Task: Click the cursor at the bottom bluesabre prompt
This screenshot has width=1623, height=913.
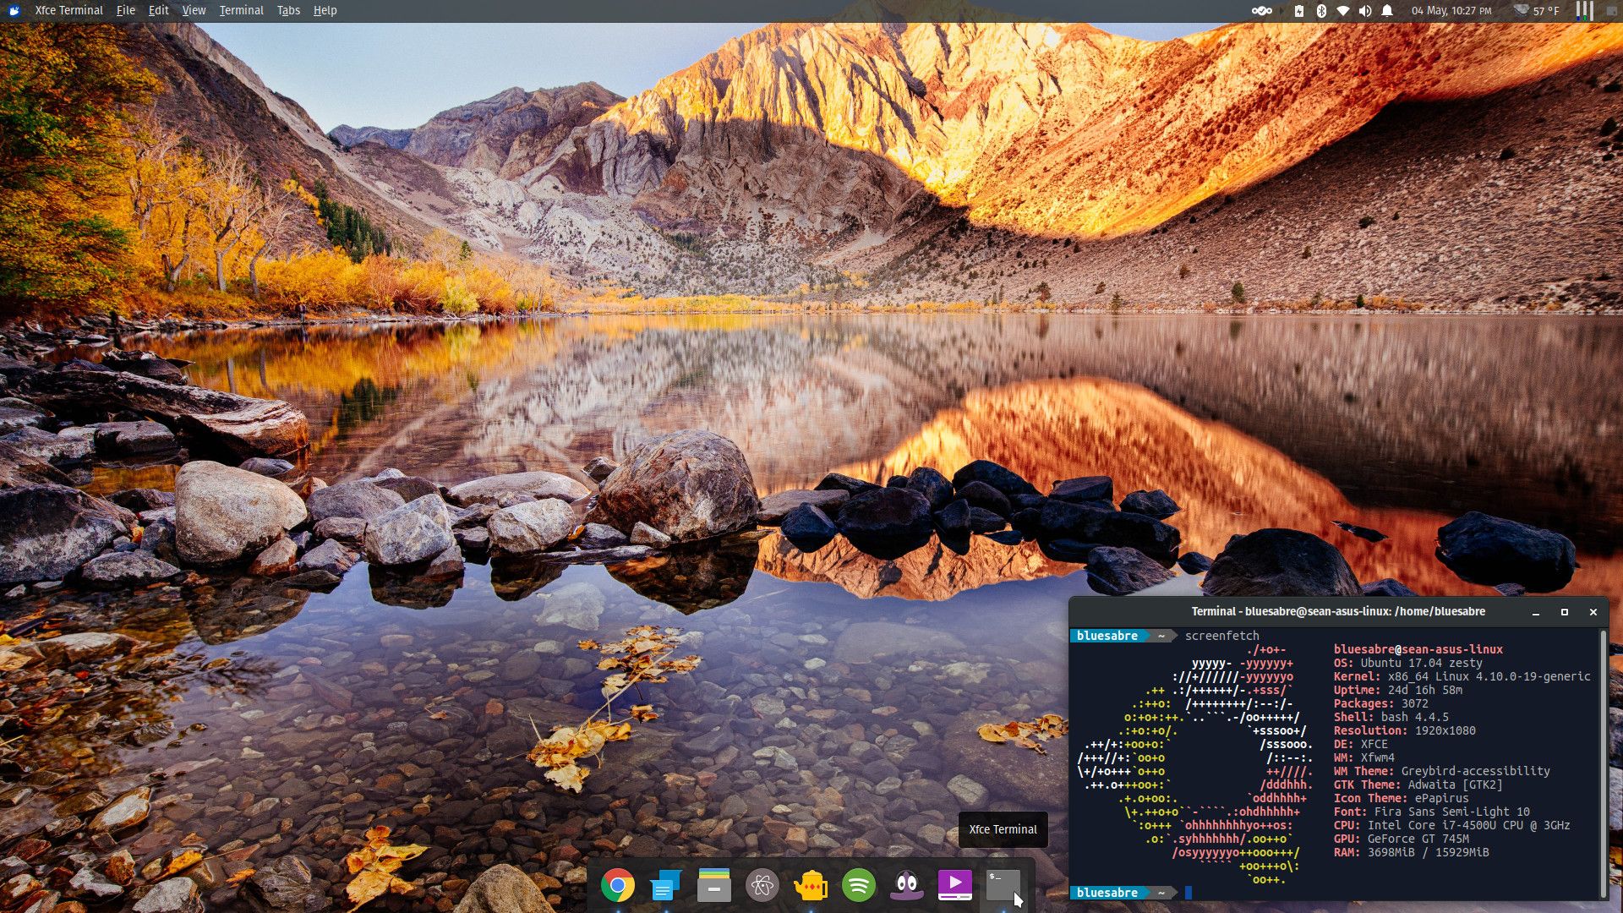Action: coord(1189,893)
